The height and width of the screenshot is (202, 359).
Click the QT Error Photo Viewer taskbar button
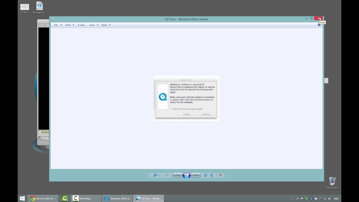click(x=149, y=198)
